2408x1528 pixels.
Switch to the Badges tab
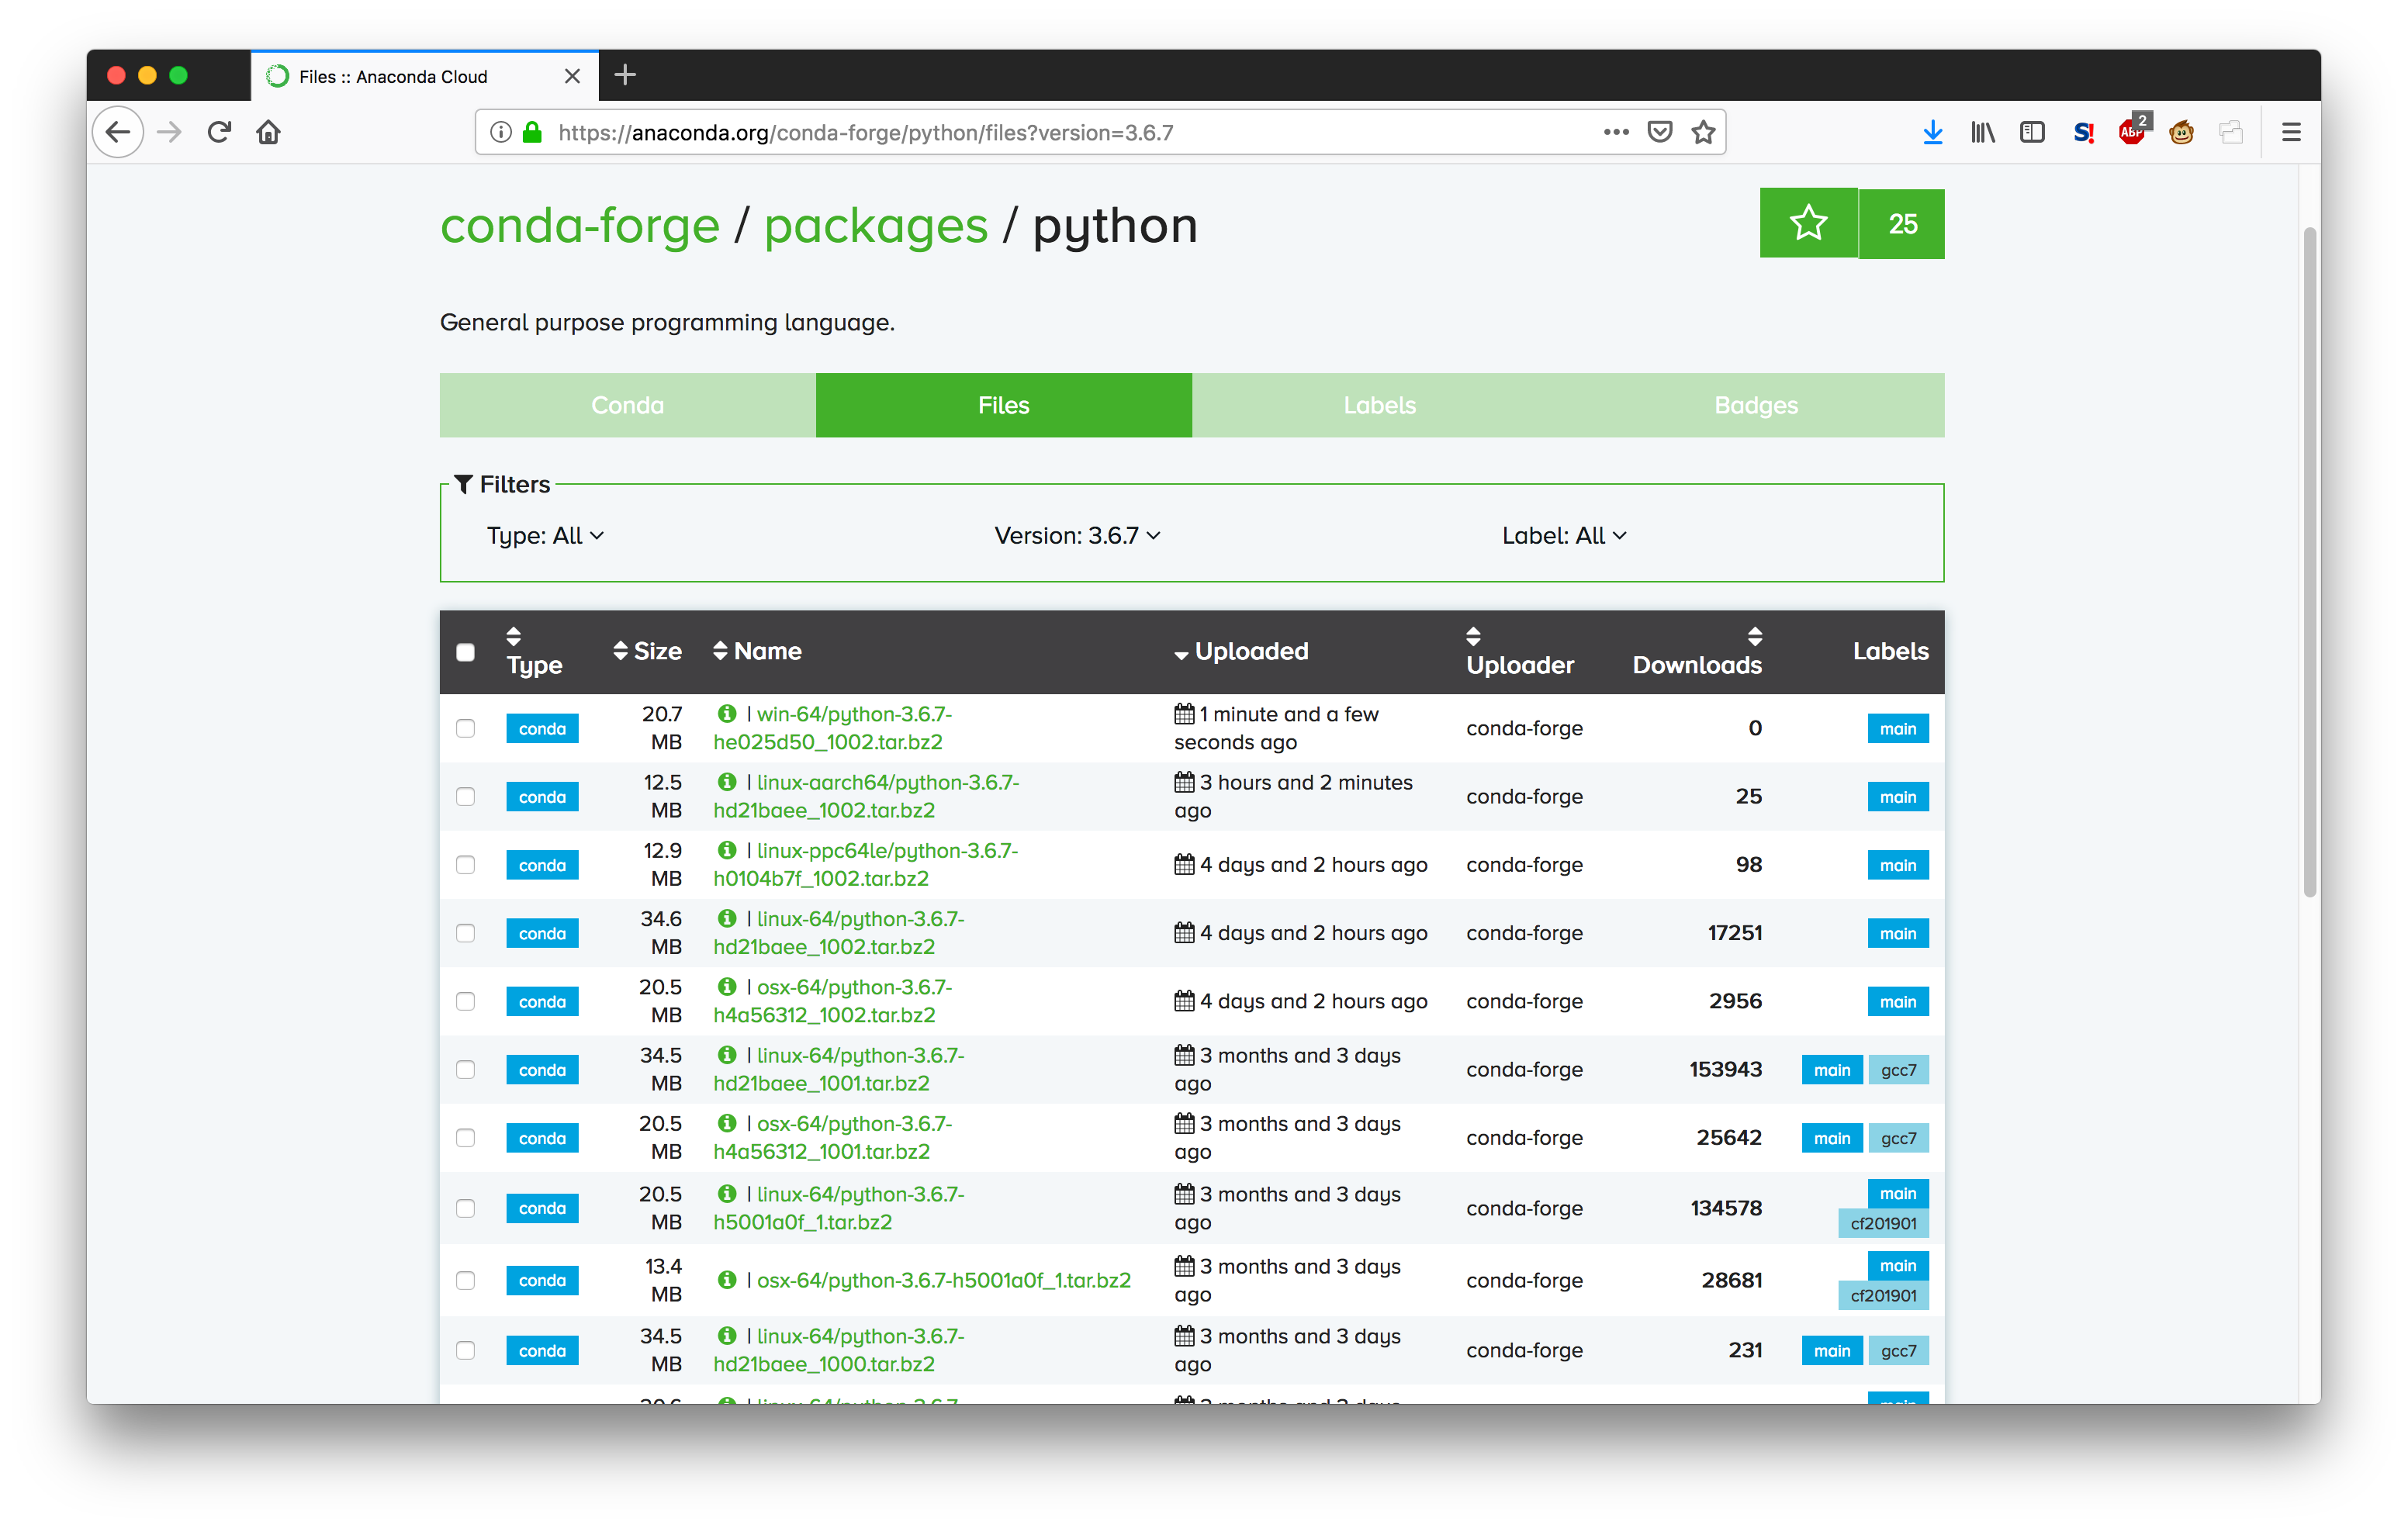coord(1755,405)
